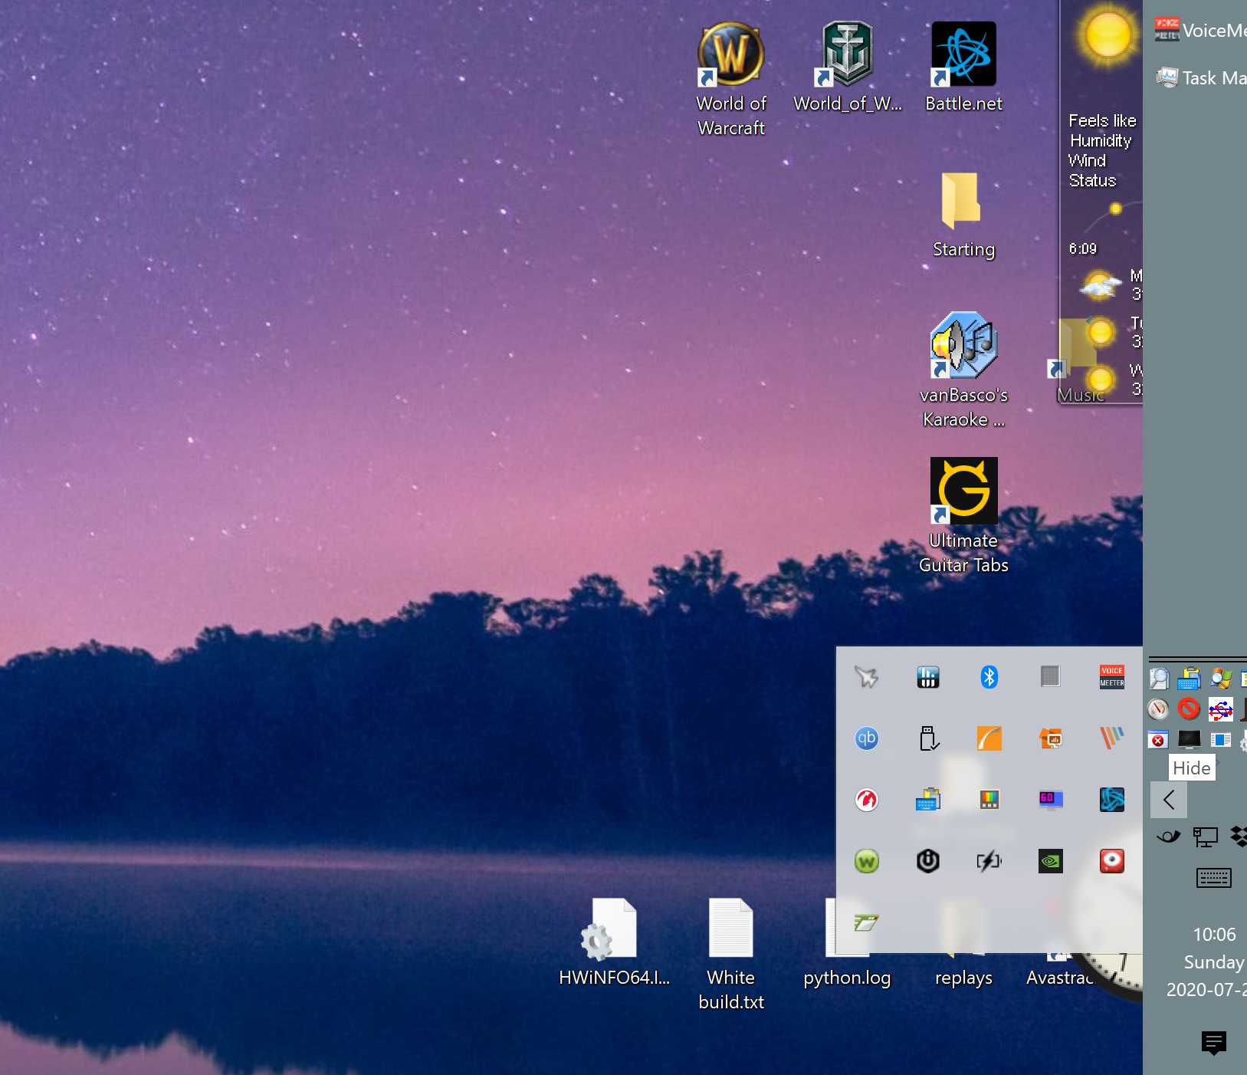Image resolution: width=1247 pixels, height=1075 pixels.
Task: Click the qBittorrent tray icon
Action: (866, 738)
